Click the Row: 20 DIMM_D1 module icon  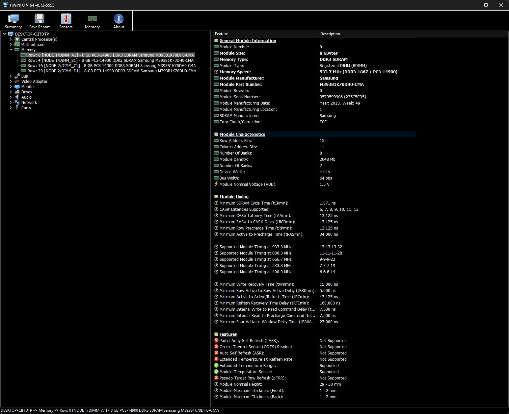tap(23, 71)
